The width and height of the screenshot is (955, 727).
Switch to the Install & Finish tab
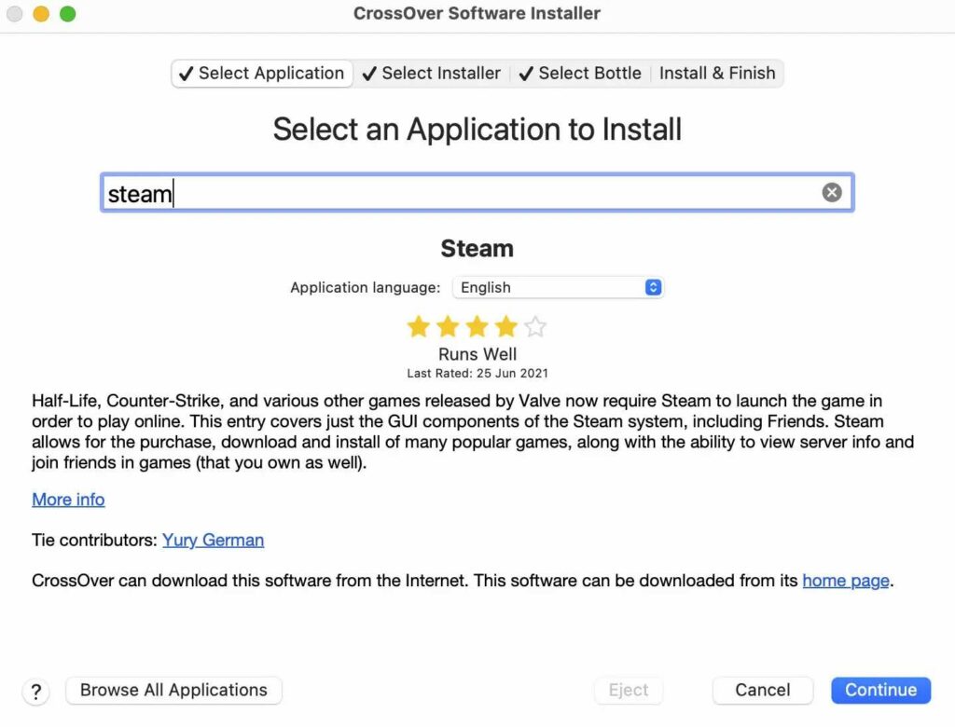pos(717,74)
